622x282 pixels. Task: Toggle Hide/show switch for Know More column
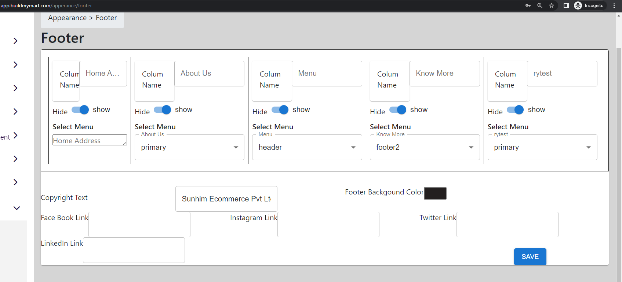pos(397,110)
